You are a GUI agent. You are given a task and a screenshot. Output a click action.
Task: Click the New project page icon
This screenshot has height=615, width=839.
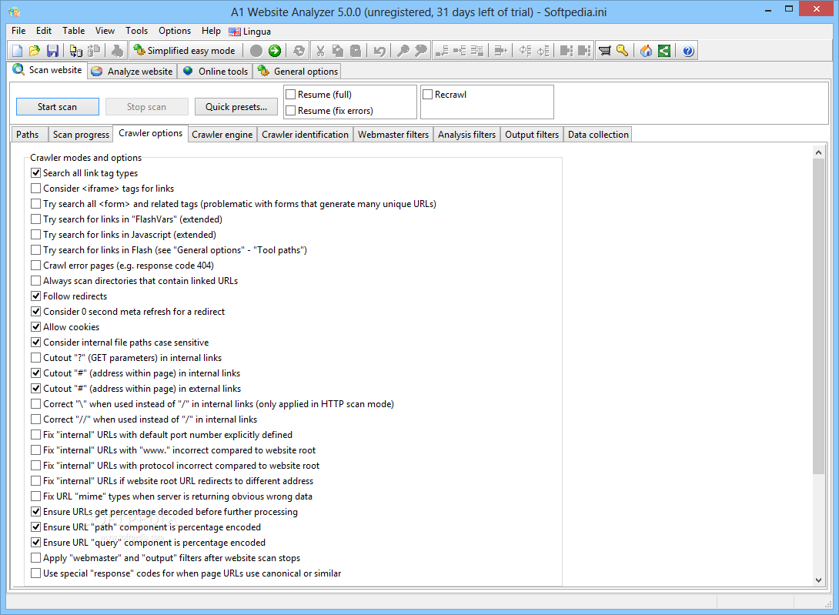17,51
